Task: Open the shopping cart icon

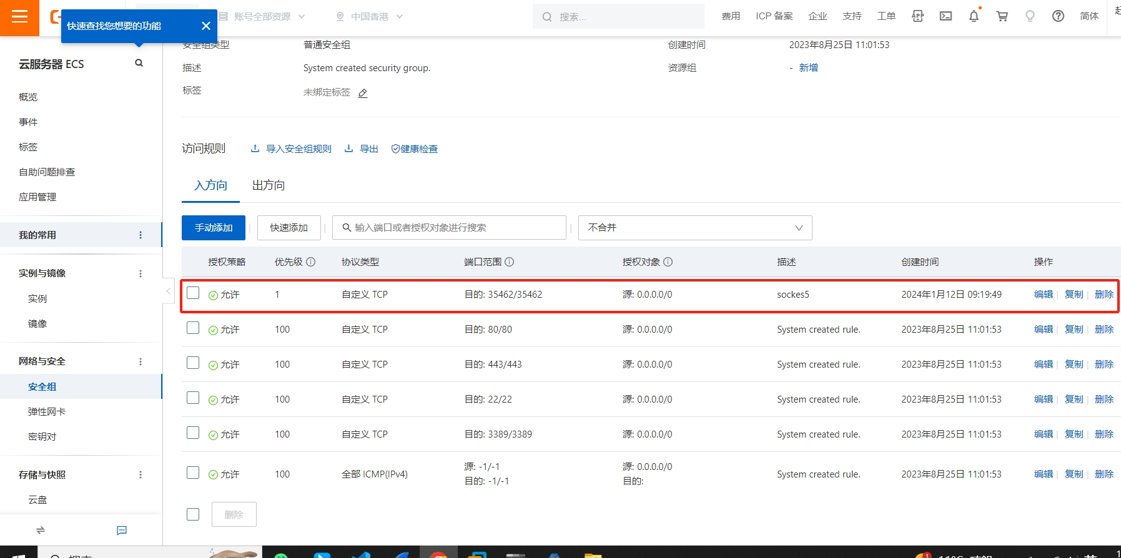Action: click(x=1002, y=16)
